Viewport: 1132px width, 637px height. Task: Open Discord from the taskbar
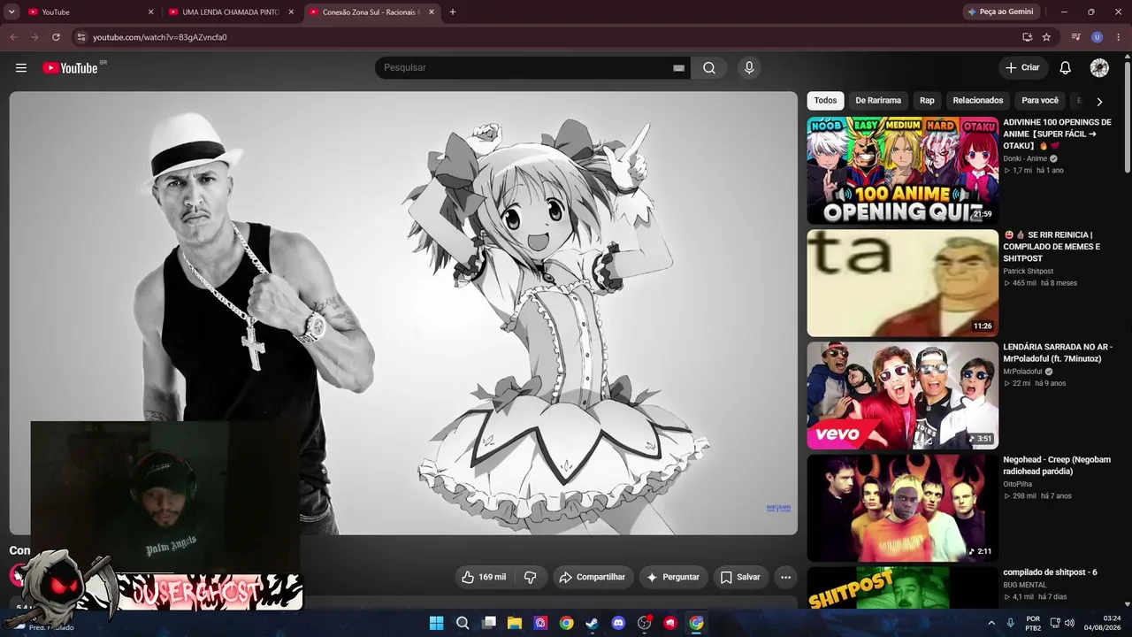pyautogui.click(x=618, y=623)
